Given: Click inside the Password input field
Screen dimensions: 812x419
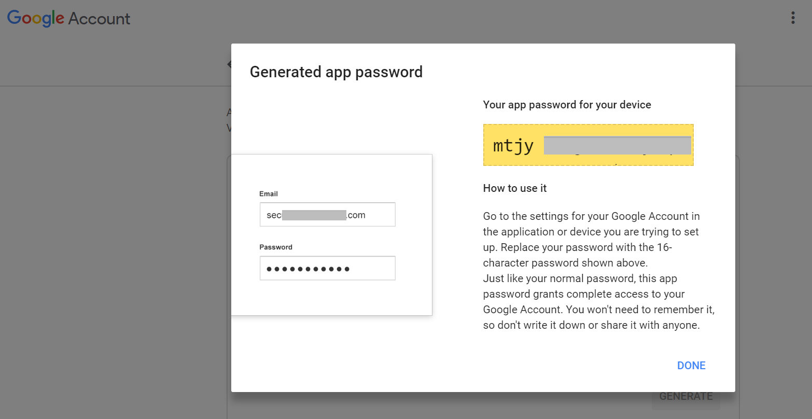Looking at the screenshot, I should 327,268.
